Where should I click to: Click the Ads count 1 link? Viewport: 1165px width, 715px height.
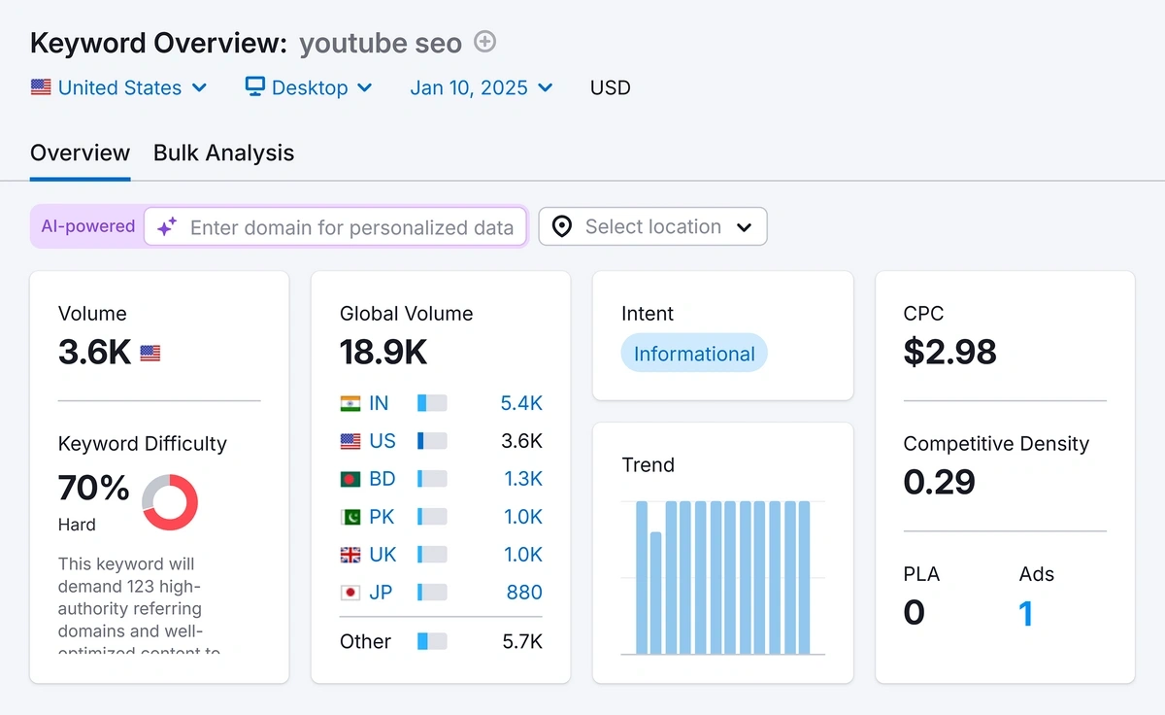[1025, 613]
